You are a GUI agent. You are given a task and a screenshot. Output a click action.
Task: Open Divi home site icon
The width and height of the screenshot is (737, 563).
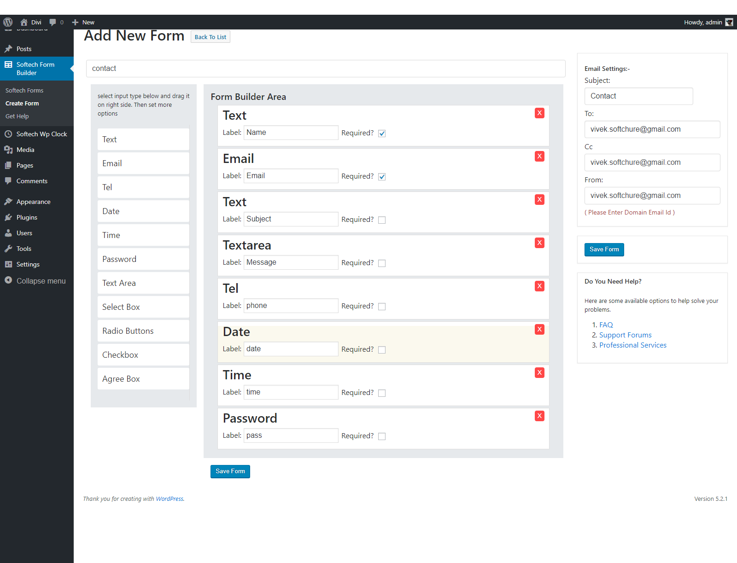(24, 22)
